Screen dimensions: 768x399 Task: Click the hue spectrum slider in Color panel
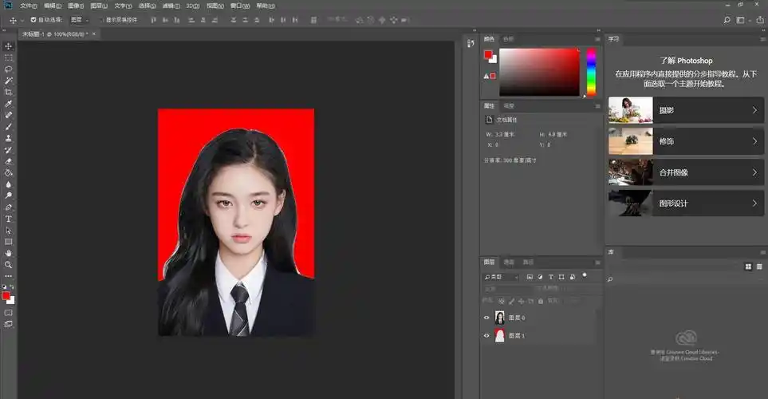click(591, 72)
